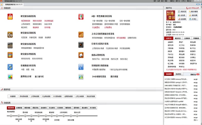The width and height of the screenshot is (202, 125).
Task: Click 自选股 button with chart icon
Action: 182,15
